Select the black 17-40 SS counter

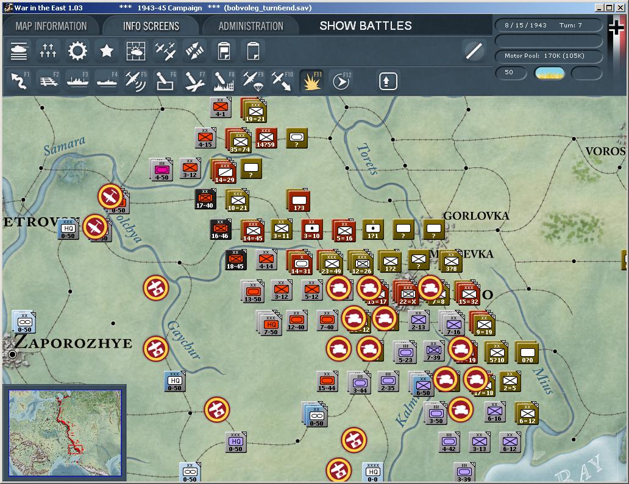click(205, 198)
